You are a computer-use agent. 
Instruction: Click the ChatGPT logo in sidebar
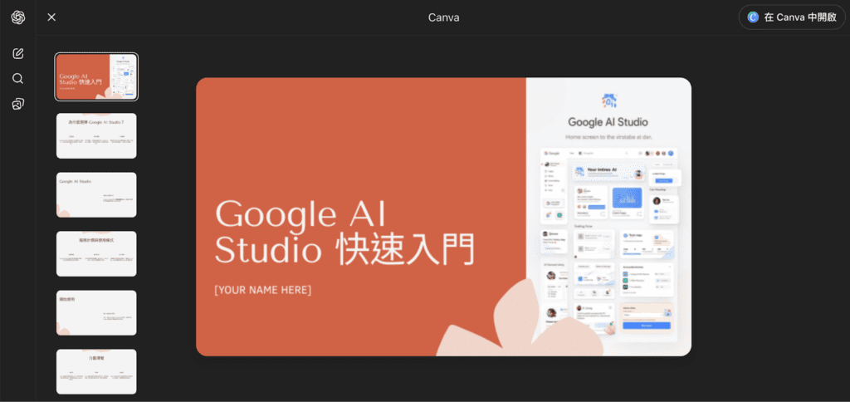coord(17,17)
